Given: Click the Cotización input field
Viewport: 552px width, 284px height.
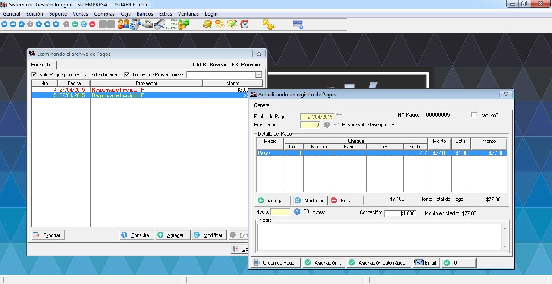Looking at the screenshot, I should 400,213.
